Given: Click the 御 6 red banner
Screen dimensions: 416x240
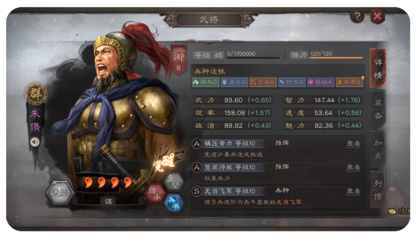Looking at the screenshot, I should (x=178, y=60).
